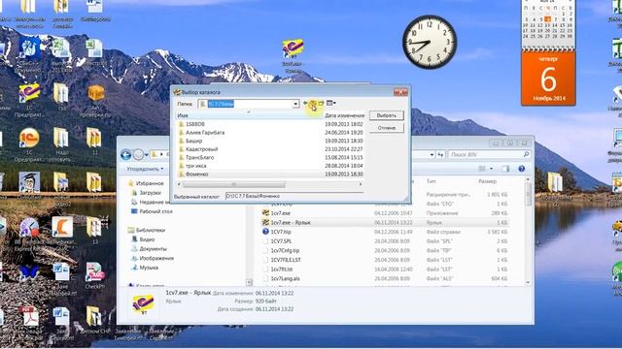This screenshot has height=349, width=622.
Task: Open Изображения library
Action: click(x=156, y=259)
